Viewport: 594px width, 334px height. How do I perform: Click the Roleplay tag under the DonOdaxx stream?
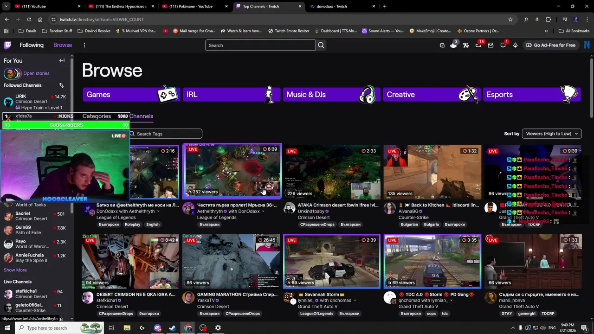pos(132,224)
